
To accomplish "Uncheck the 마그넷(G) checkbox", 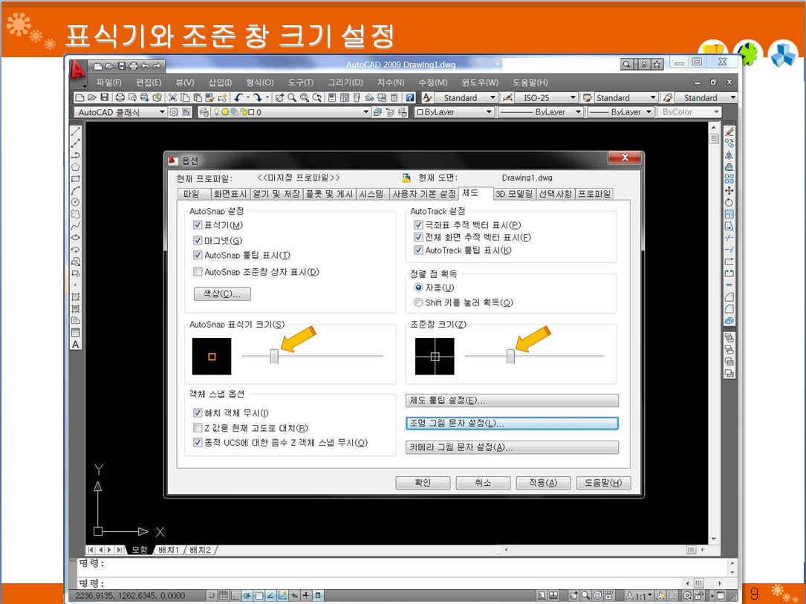I will [198, 240].
